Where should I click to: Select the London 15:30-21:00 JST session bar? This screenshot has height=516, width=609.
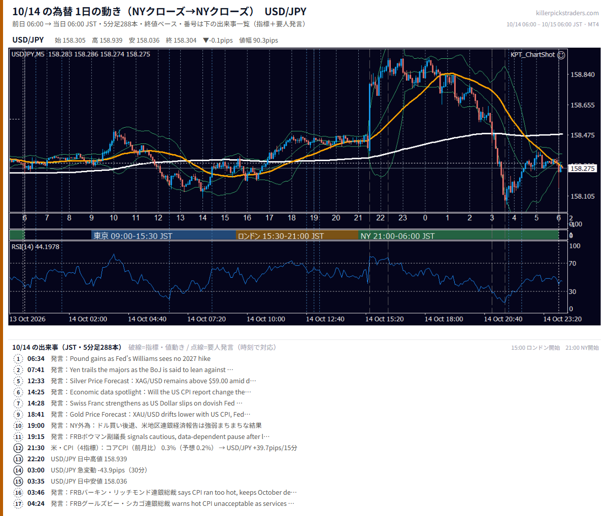pyautogui.click(x=297, y=235)
